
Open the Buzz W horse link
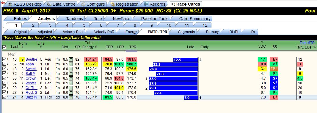31,97
